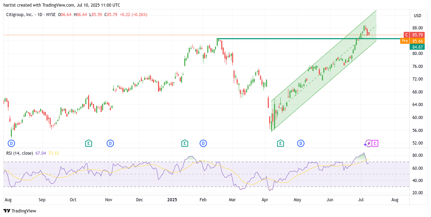
Task: Click the dividend marker at early February
Action: tap(203, 143)
